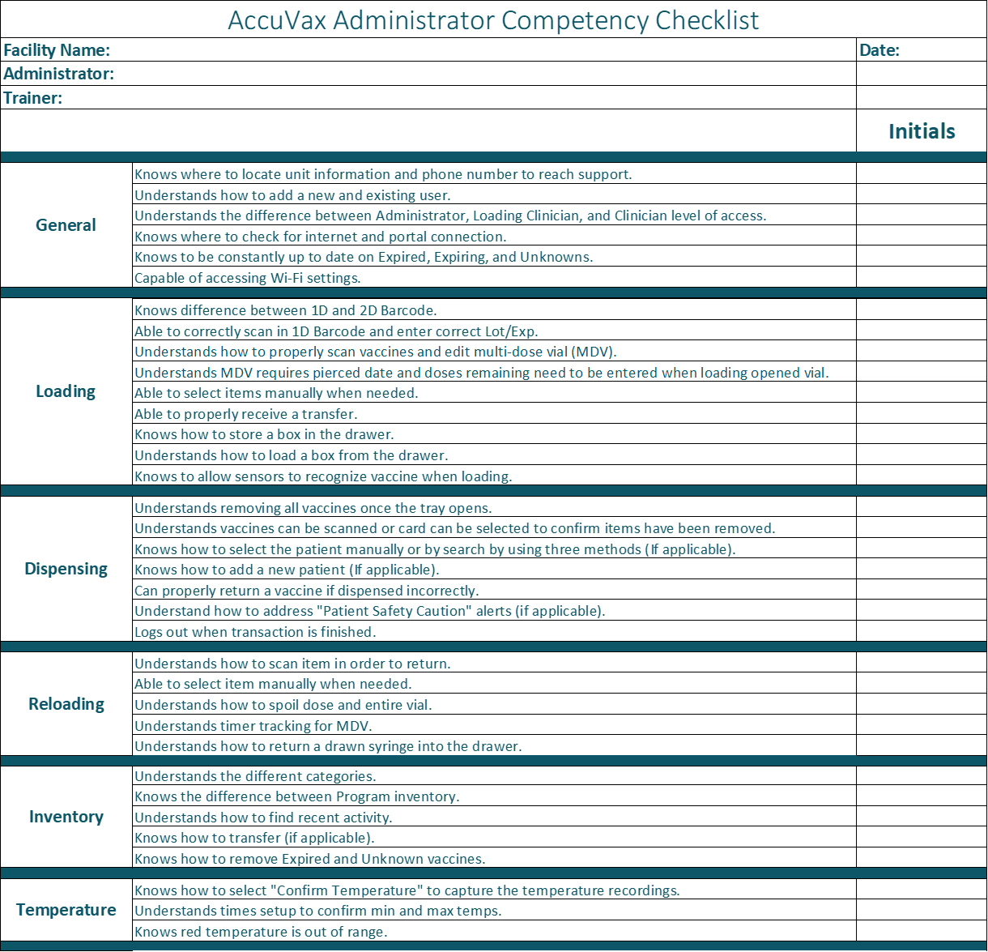Select the Facility Name field

pos(428,49)
